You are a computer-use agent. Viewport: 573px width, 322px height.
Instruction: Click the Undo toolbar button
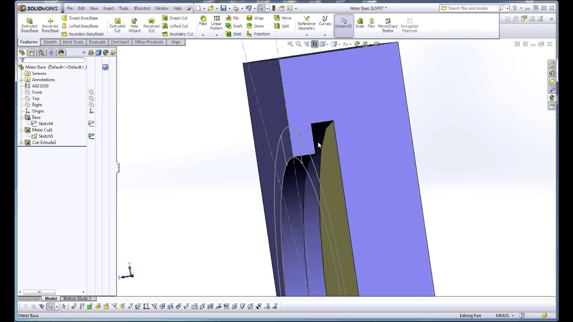point(248,8)
